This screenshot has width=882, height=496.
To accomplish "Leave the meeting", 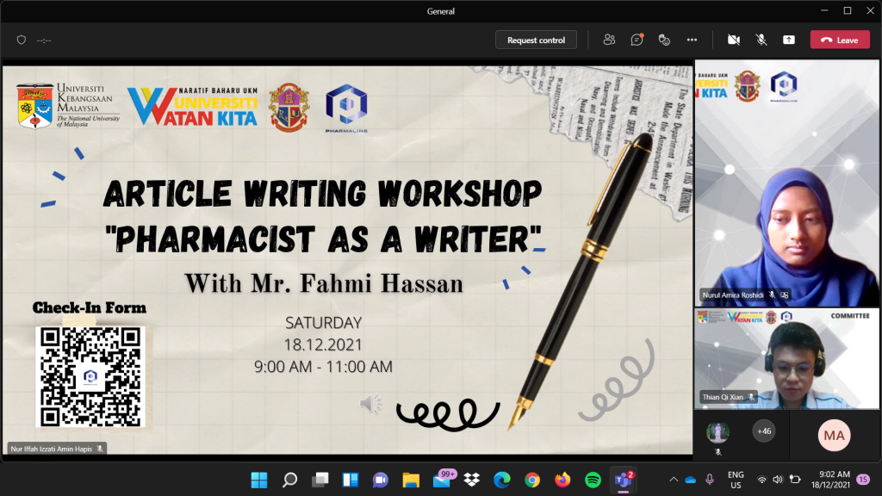I will (839, 40).
